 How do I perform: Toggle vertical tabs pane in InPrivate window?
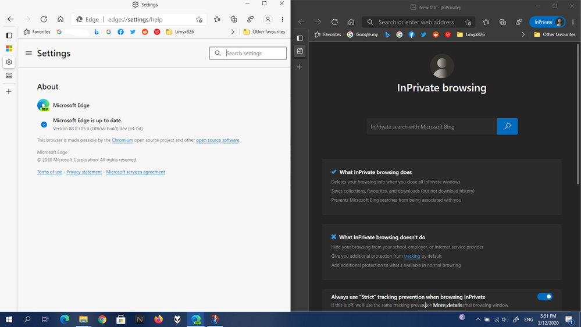point(300,38)
